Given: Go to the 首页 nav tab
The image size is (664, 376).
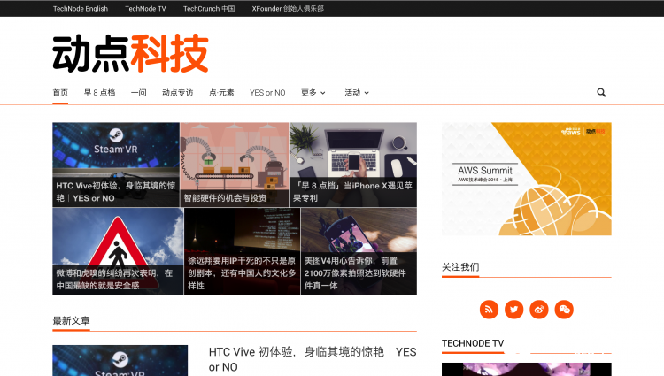Looking at the screenshot, I should 60,93.
